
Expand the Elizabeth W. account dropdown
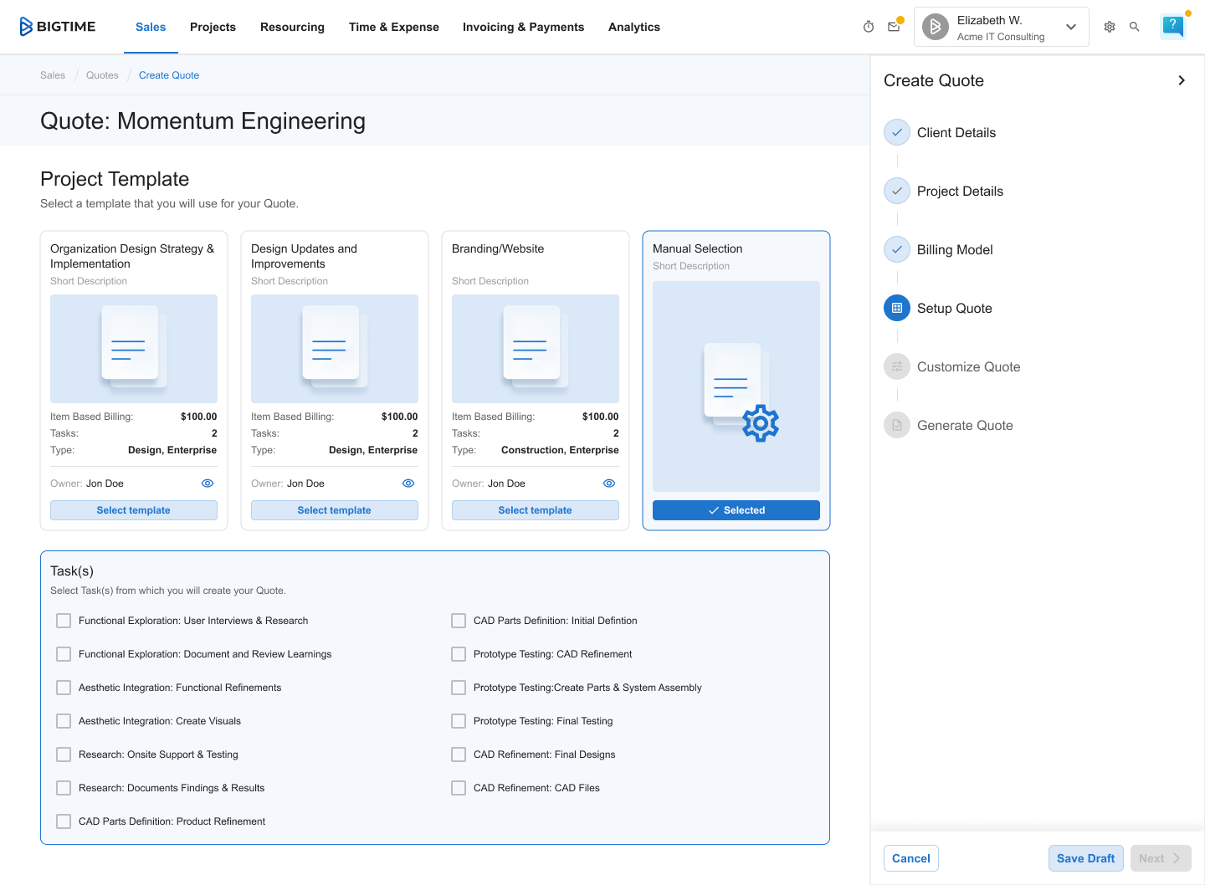click(1070, 27)
